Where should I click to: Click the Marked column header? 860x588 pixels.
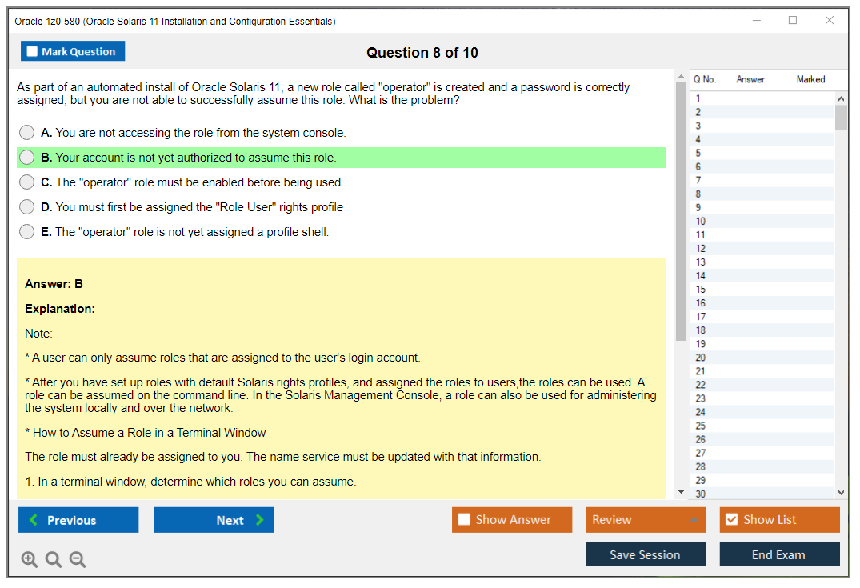(810, 79)
